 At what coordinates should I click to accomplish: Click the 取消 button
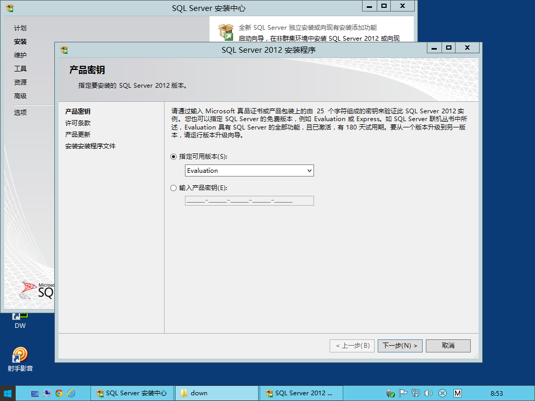[x=448, y=346]
